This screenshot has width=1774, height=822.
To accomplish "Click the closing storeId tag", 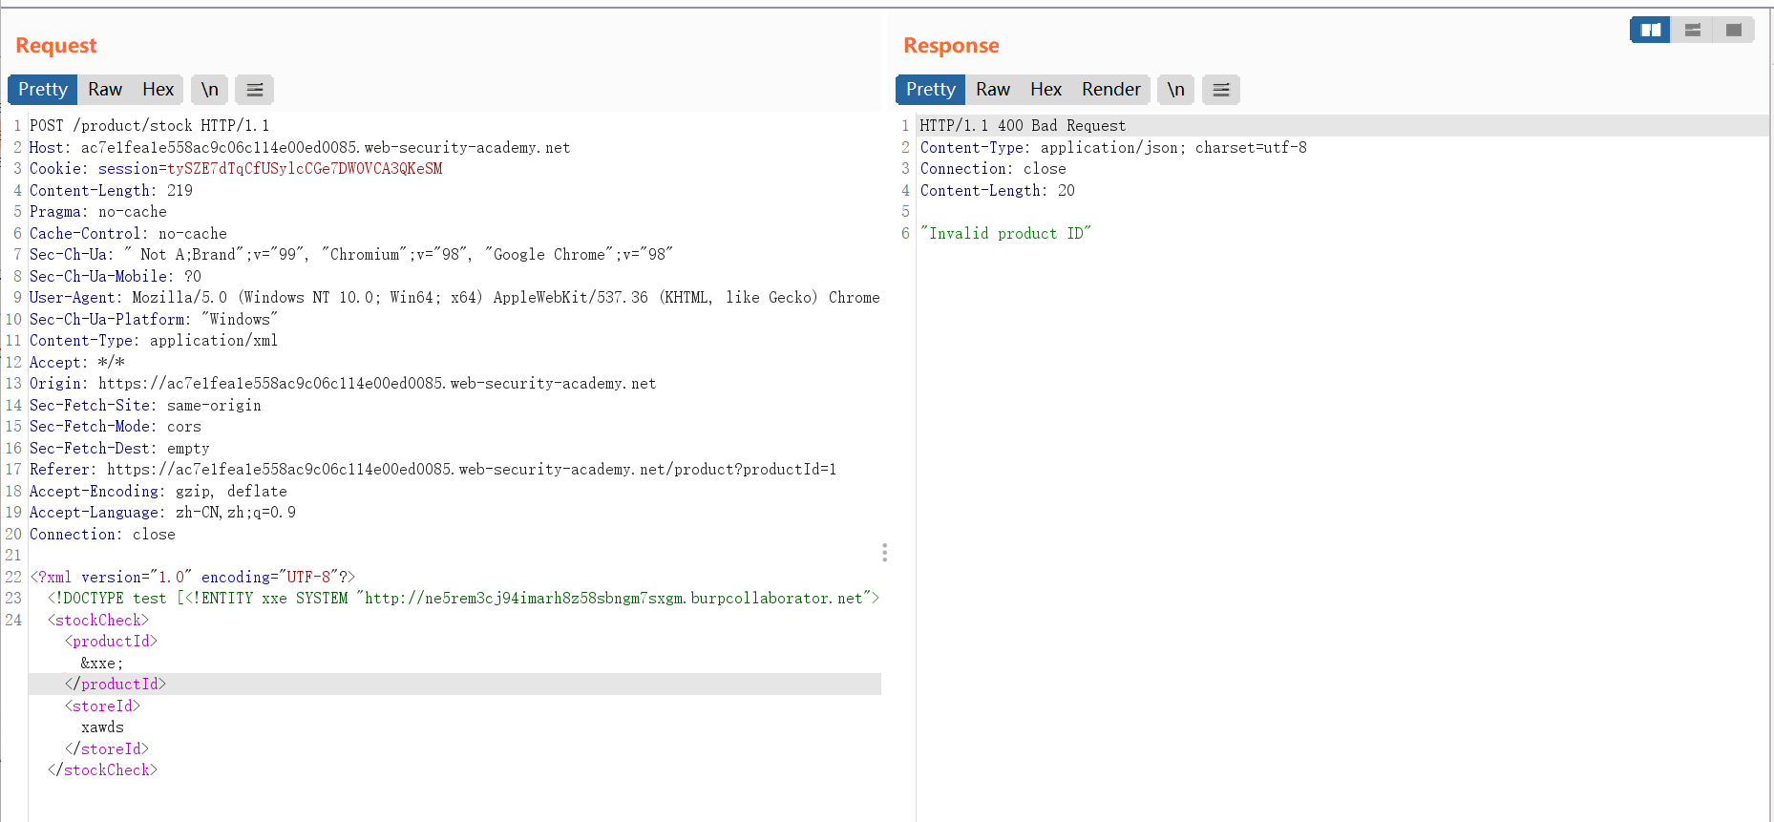I will tap(107, 749).
